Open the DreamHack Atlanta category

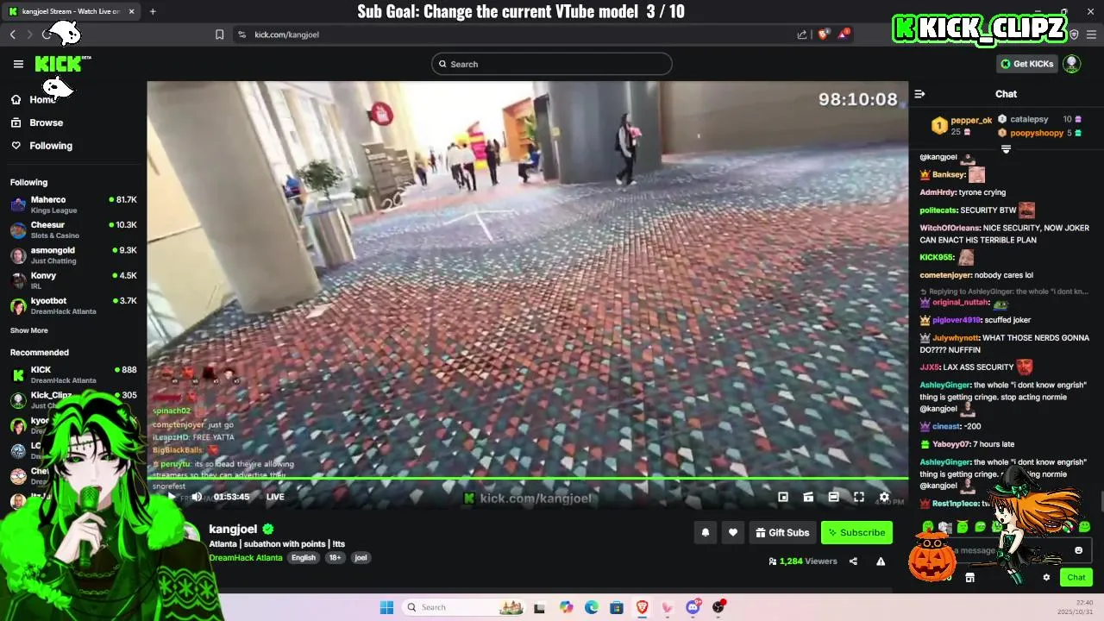tap(246, 558)
